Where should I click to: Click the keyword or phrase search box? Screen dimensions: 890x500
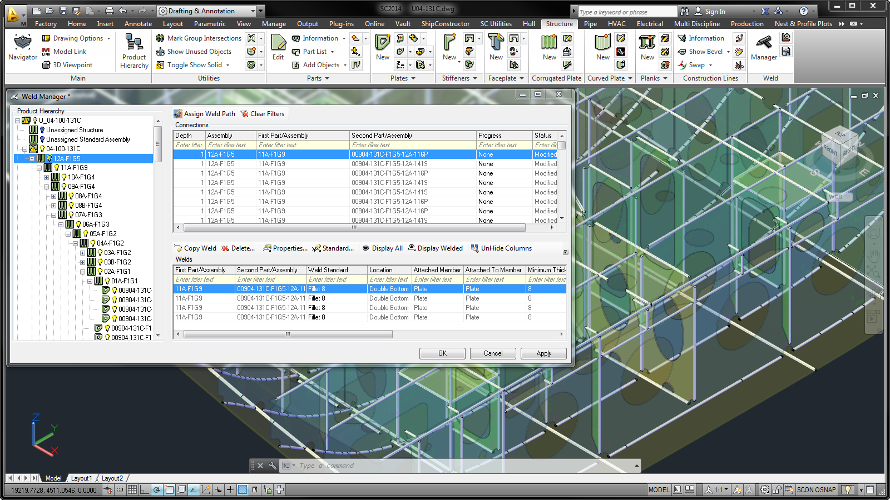(x=627, y=12)
